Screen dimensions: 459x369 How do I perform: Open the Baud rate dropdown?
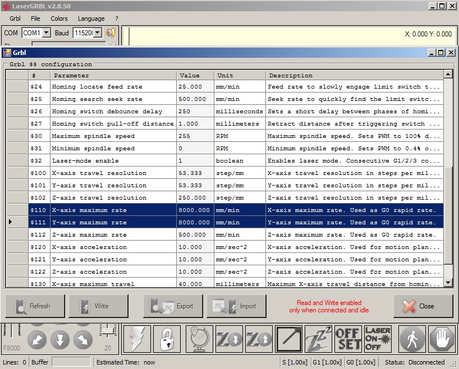98,33
